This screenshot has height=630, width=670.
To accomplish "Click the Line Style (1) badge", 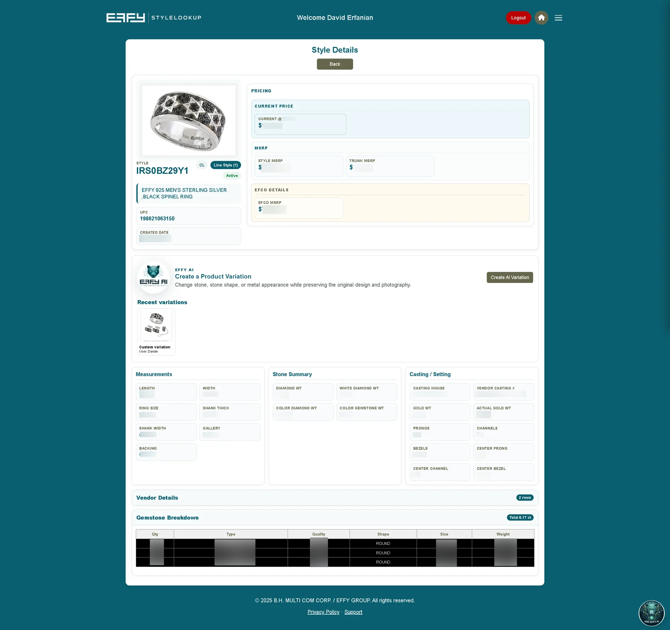I will pyautogui.click(x=226, y=165).
